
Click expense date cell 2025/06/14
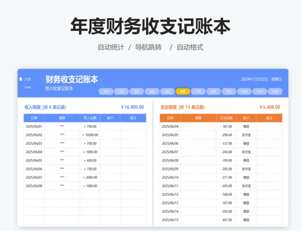coord(170,211)
